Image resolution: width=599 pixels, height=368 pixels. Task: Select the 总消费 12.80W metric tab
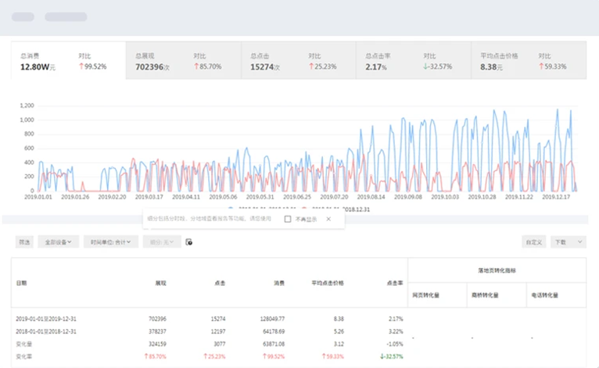(68, 61)
